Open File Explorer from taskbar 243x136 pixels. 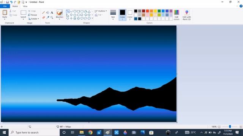tap(82, 133)
